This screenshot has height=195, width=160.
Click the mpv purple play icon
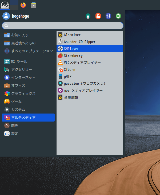(60, 90)
